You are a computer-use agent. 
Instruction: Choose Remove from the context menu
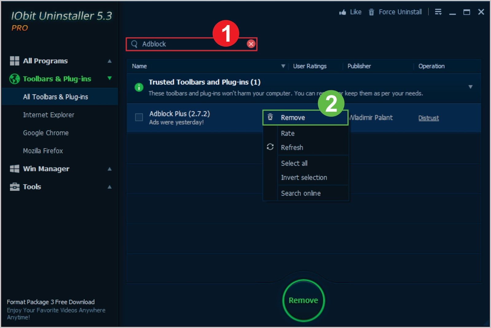305,118
